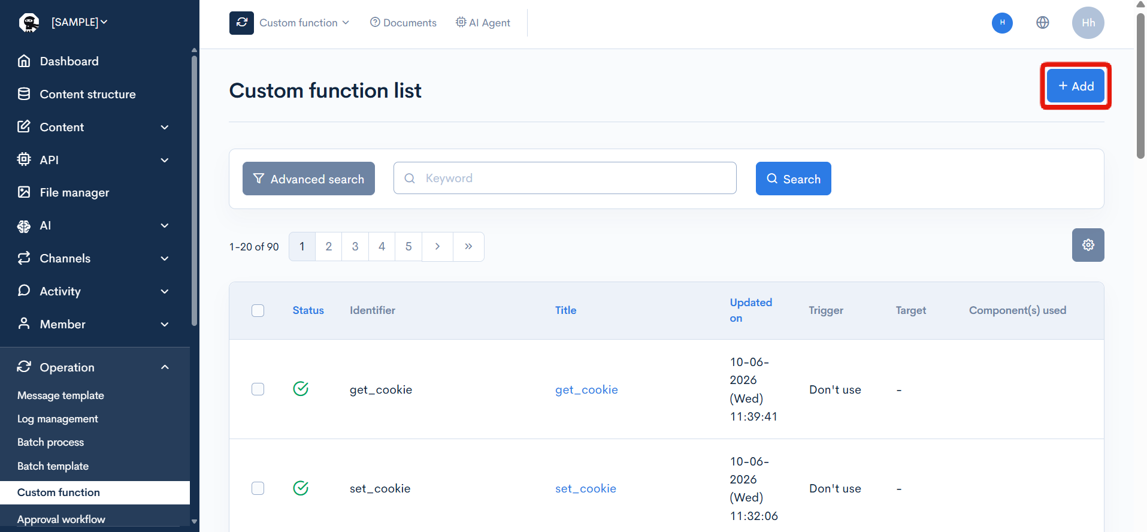Go to pagination page 3
Image resolution: width=1147 pixels, height=532 pixels.
pyautogui.click(x=355, y=246)
